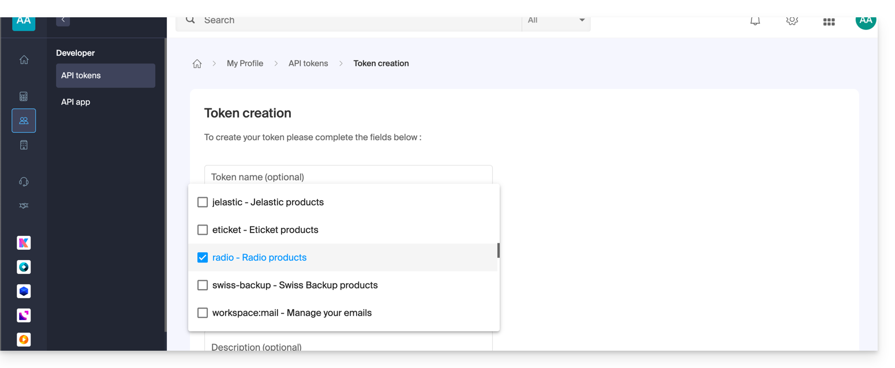The width and height of the screenshot is (895, 368).
Task: Select API app in Developer menu
Action: coord(76,102)
